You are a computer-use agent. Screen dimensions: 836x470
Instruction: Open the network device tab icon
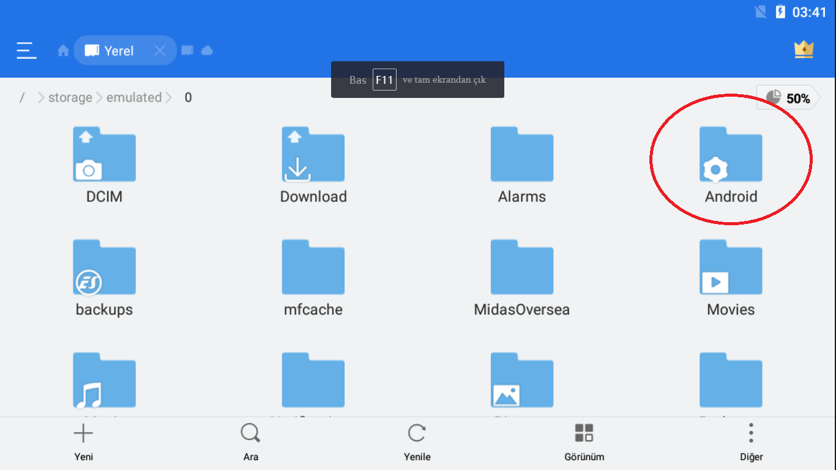188,50
